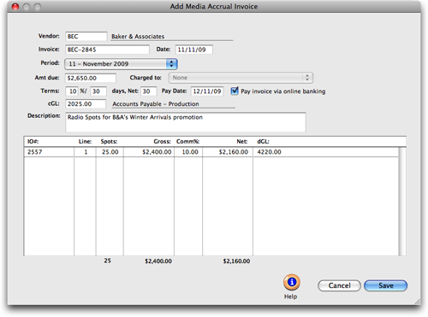428x317 pixels.
Task: Click the Description text box
Action: pyautogui.click(x=186, y=122)
